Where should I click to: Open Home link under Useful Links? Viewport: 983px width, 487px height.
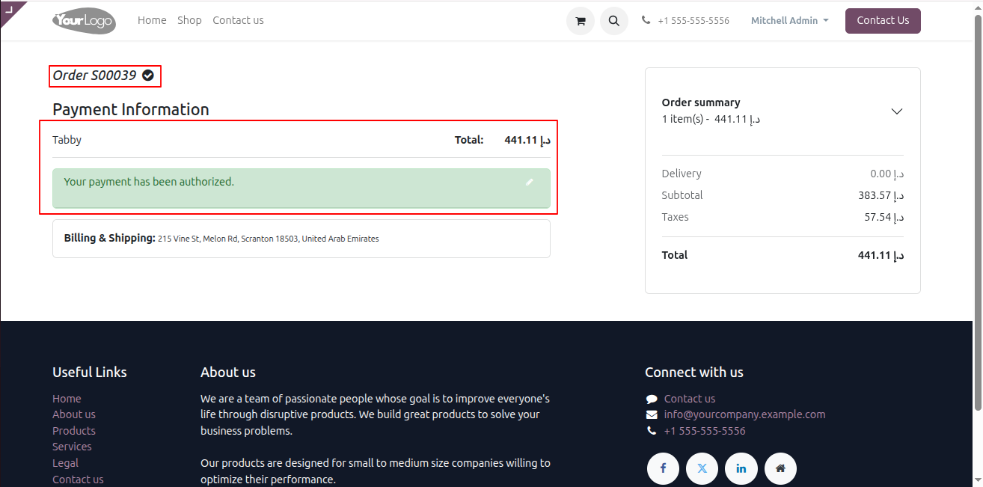pyautogui.click(x=67, y=399)
